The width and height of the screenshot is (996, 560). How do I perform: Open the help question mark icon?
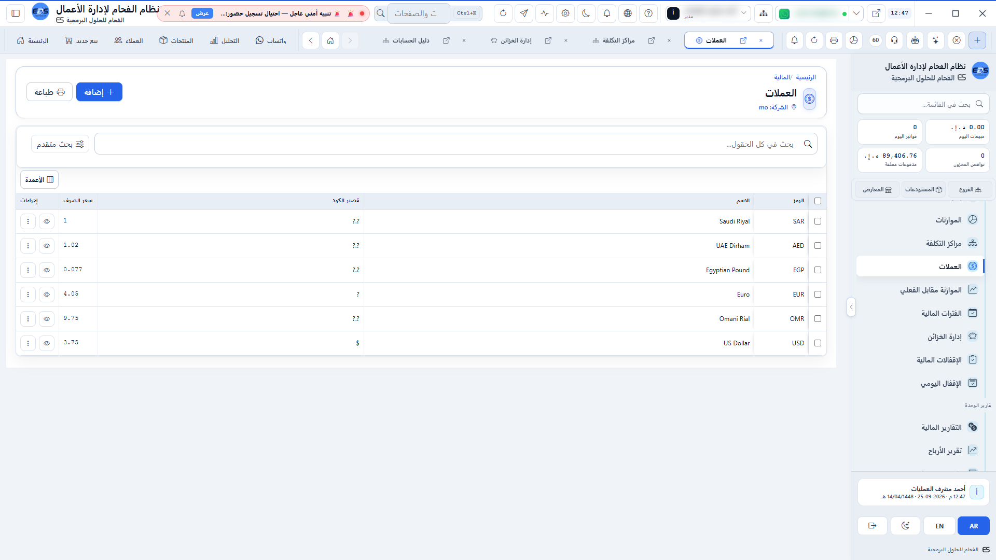coord(648,13)
